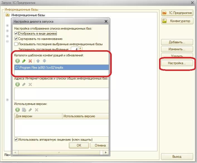197x163 pixels.
Task: Move template catalog entry down
Action: [45, 61]
